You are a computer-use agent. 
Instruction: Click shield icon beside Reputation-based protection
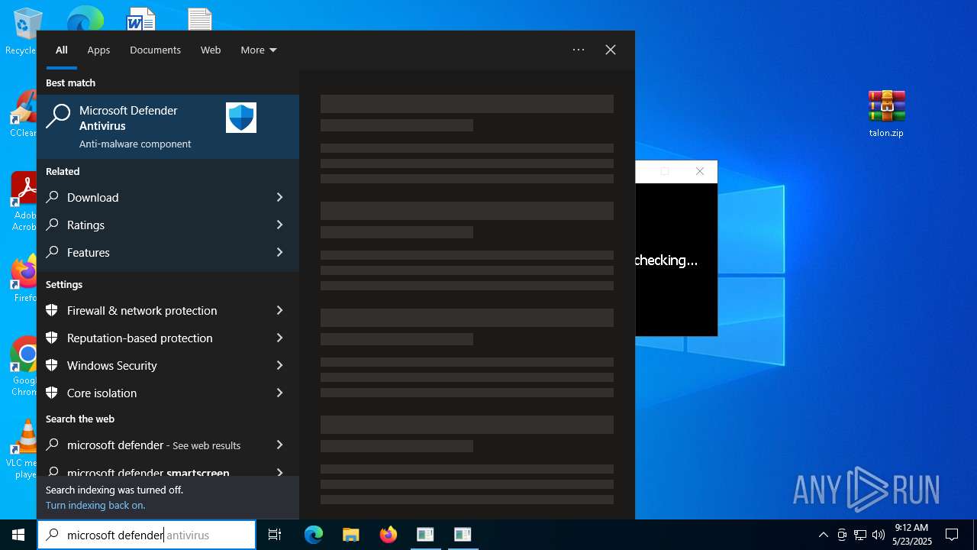pos(52,338)
